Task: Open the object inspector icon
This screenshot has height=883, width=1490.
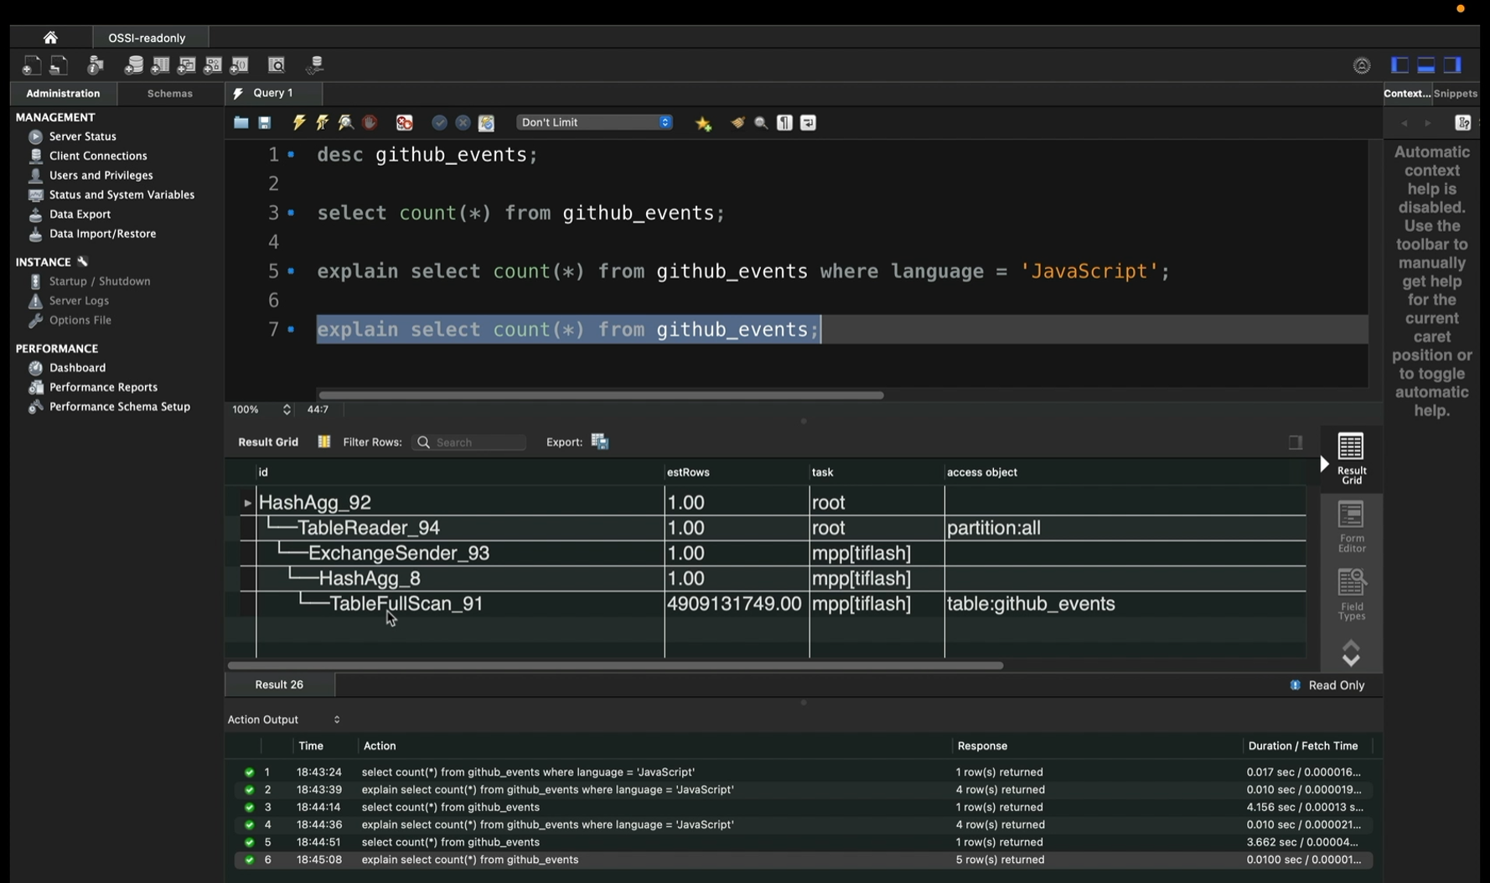Action: (x=96, y=65)
